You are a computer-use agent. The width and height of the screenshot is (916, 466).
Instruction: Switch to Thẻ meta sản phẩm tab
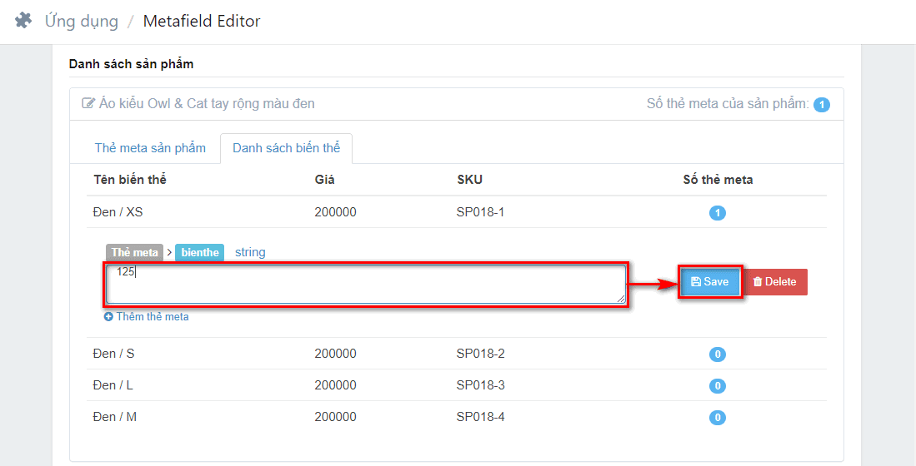(150, 148)
